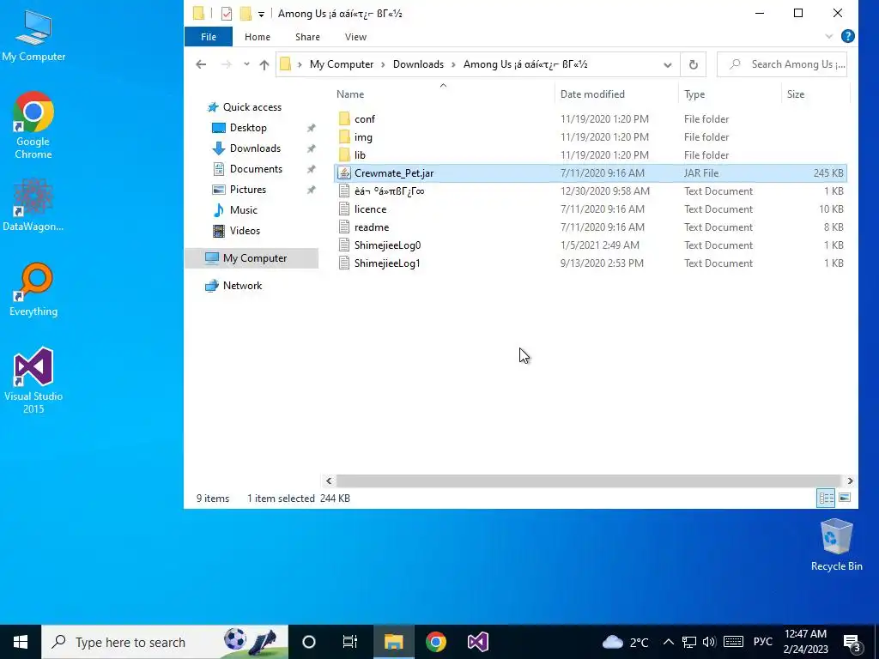This screenshot has height=659, width=879.
Task: Switch to Details view layout button
Action: click(826, 498)
